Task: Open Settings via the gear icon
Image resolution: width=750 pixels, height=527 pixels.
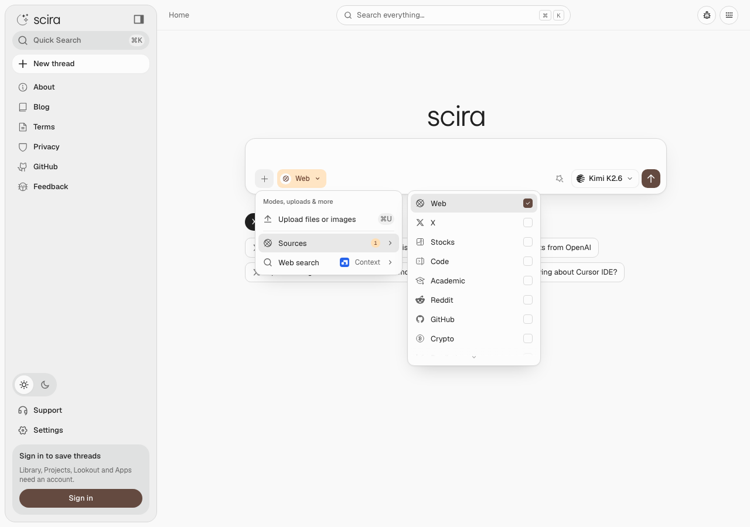Action: [23, 430]
